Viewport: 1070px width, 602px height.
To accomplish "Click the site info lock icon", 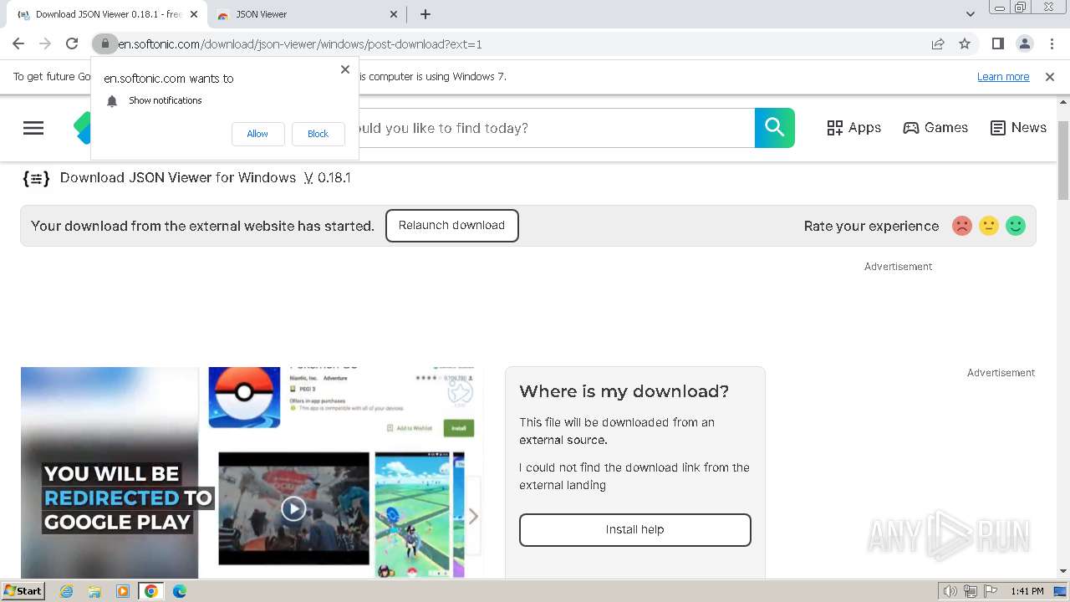I will 104,43.
